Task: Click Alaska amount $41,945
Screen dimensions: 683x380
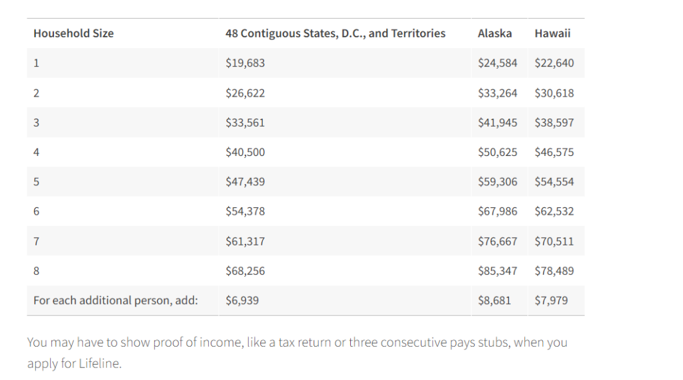Action: [497, 123]
